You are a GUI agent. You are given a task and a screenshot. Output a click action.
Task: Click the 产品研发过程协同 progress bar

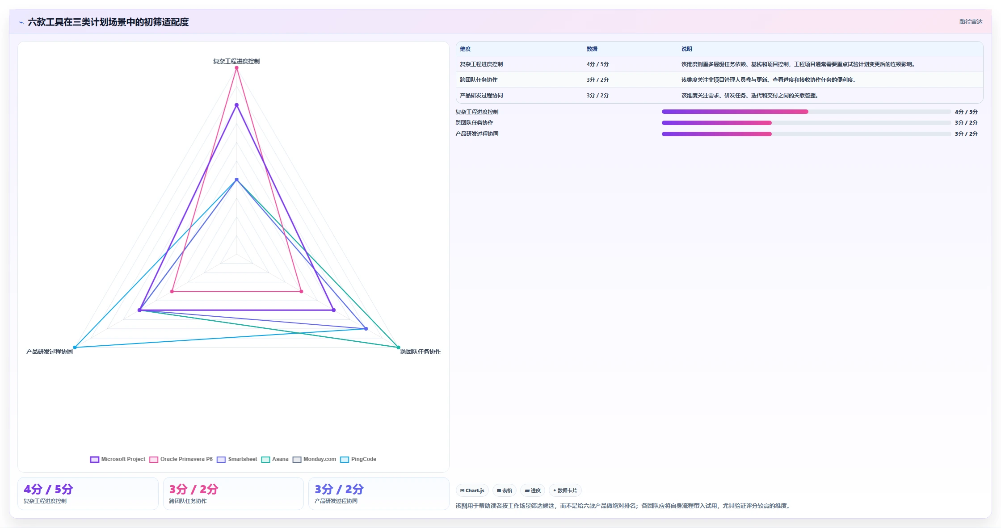click(x=806, y=134)
